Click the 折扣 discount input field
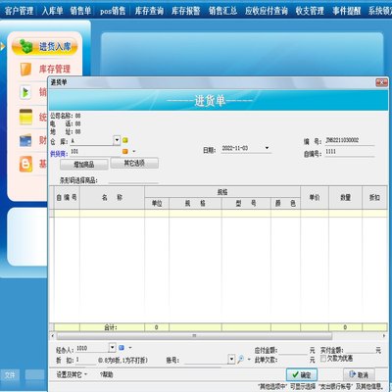Screen dimensions: 392x392 coord(85,360)
